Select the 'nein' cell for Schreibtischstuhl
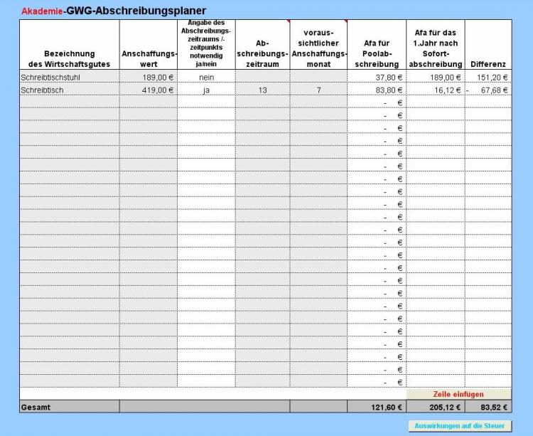 (x=206, y=78)
